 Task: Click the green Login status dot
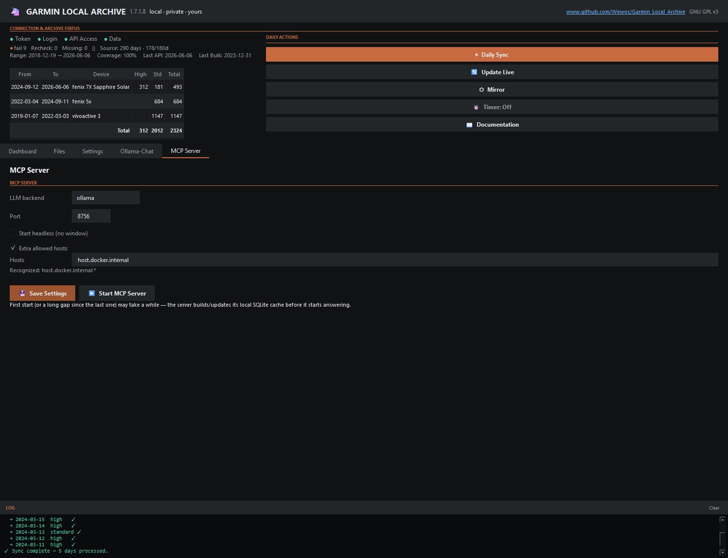(39, 39)
